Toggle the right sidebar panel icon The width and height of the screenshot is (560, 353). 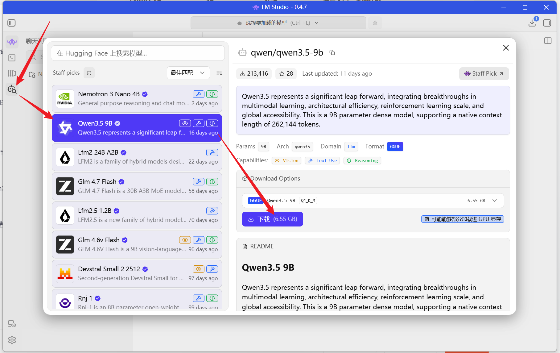coord(547,23)
